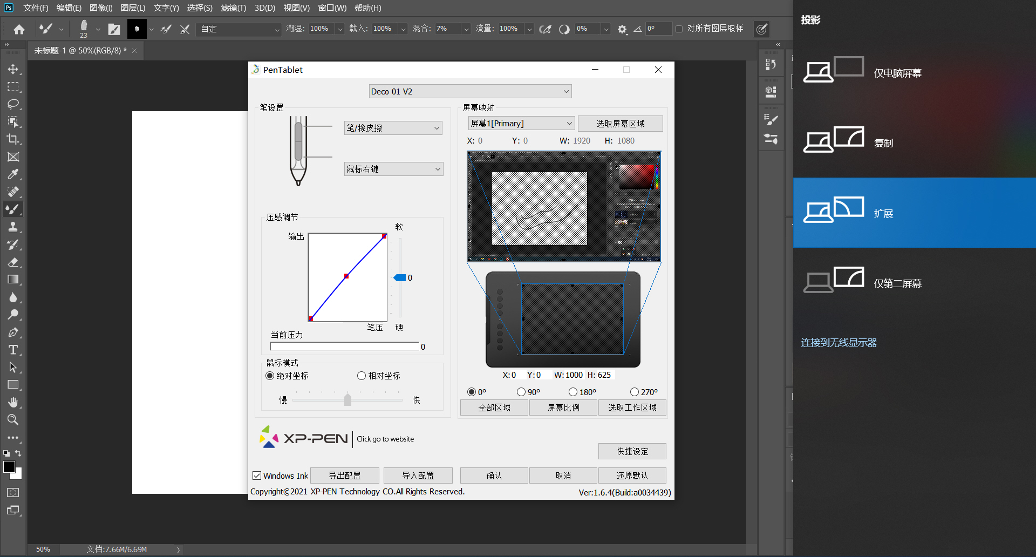Swap foreground and background colors

(18, 453)
